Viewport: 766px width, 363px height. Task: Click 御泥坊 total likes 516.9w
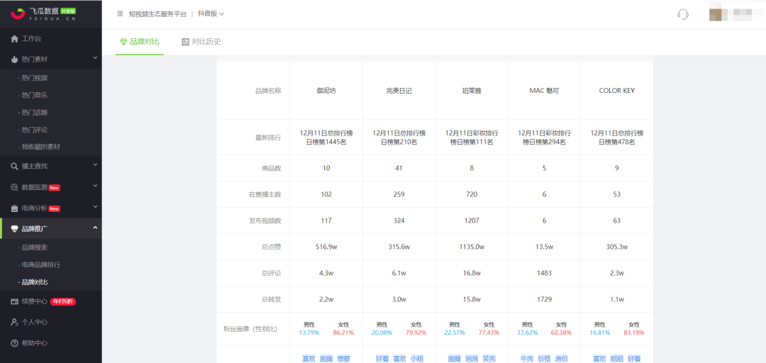(326, 247)
